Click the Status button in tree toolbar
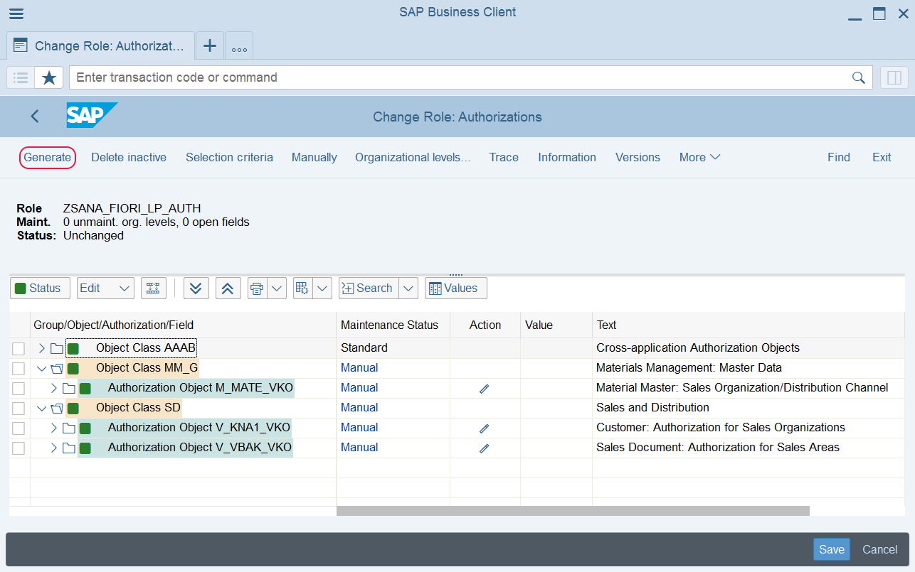The width and height of the screenshot is (915, 572). point(40,288)
